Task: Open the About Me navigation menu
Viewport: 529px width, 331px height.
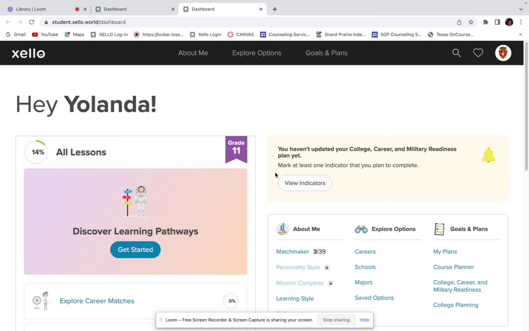Action: [193, 53]
